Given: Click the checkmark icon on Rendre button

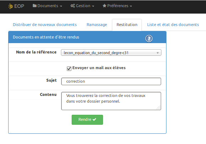Looking at the screenshot, I should (x=94, y=119).
